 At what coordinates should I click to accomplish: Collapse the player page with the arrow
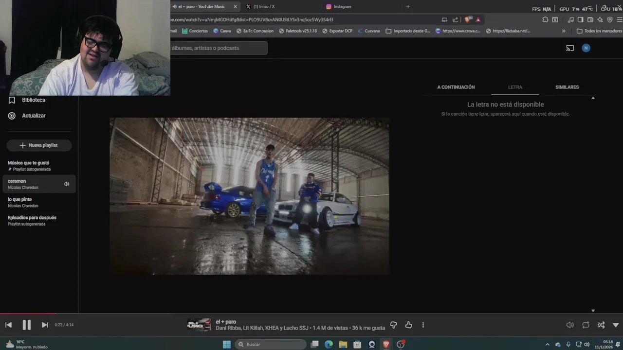click(x=616, y=325)
